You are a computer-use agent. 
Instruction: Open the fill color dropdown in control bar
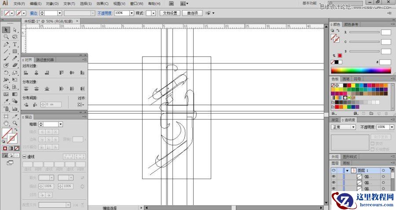[x=12, y=13]
